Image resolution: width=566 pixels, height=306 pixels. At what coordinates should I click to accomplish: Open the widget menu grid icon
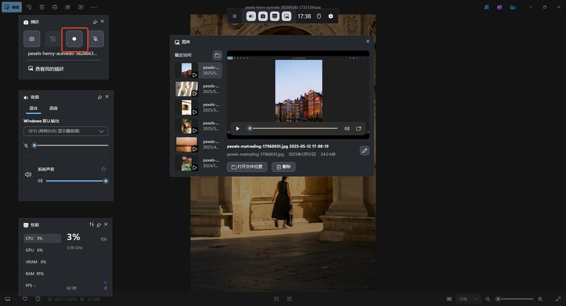pyautogui.click(x=234, y=16)
